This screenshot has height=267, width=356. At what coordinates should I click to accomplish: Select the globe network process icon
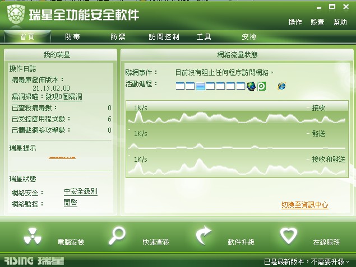tap(251, 86)
